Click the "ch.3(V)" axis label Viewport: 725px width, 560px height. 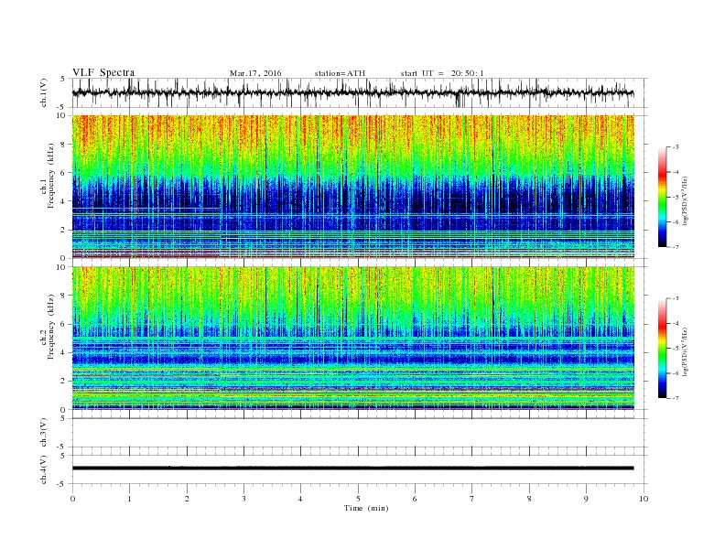tap(43, 434)
